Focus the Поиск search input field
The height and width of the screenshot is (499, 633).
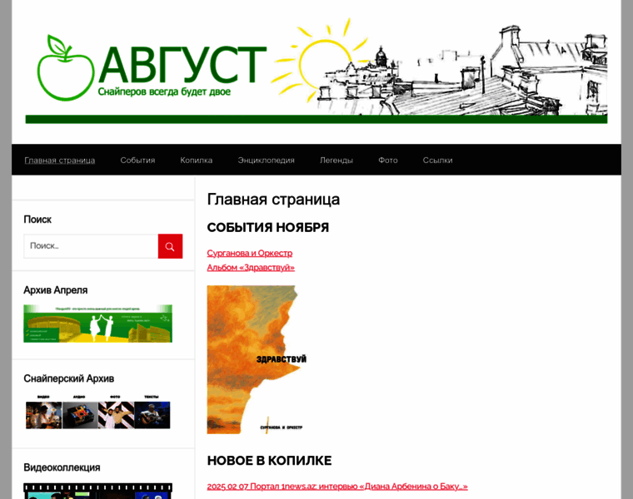(x=91, y=246)
